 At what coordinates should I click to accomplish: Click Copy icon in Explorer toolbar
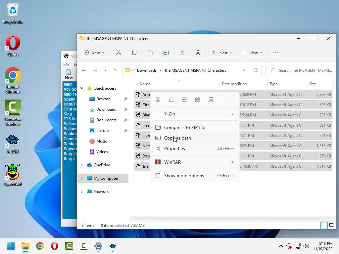click(x=134, y=53)
